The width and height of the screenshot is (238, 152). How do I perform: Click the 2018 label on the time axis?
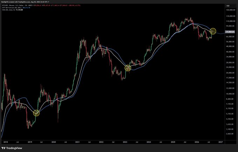(6, 142)
